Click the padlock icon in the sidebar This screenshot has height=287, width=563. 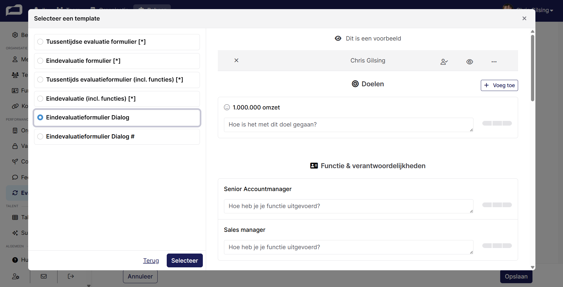(x=15, y=146)
